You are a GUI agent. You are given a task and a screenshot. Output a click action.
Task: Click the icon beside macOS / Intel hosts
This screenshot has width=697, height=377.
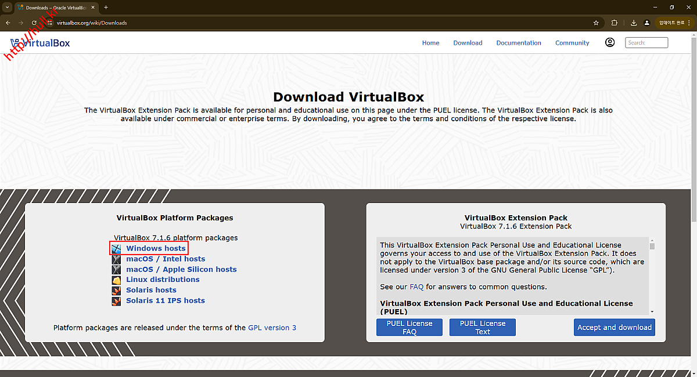click(116, 259)
